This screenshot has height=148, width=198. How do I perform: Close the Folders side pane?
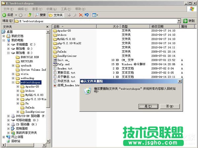coord(47,27)
